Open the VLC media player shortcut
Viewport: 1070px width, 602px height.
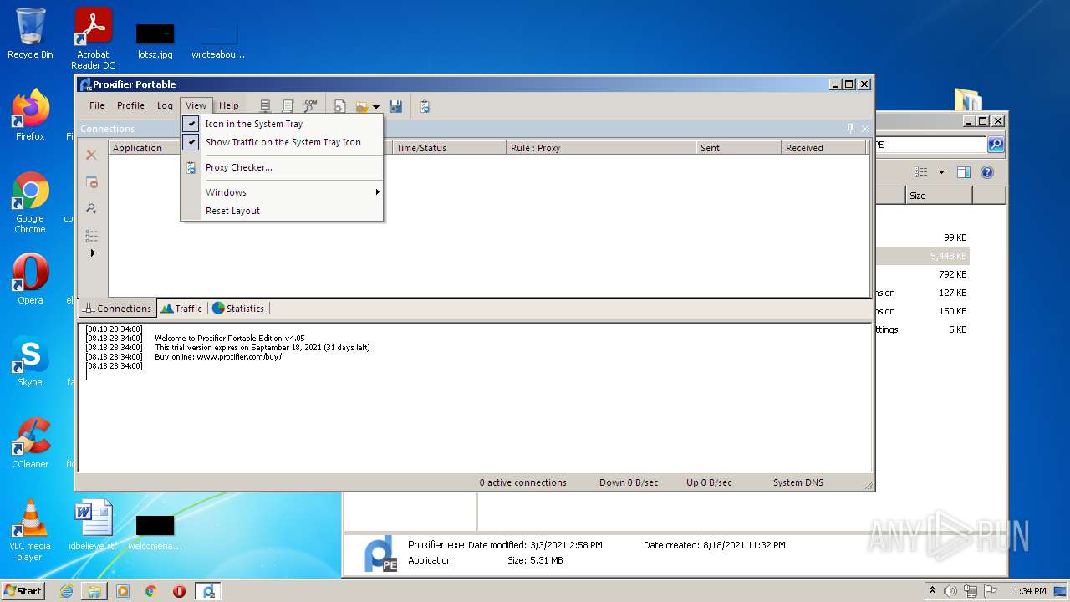[30, 530]
